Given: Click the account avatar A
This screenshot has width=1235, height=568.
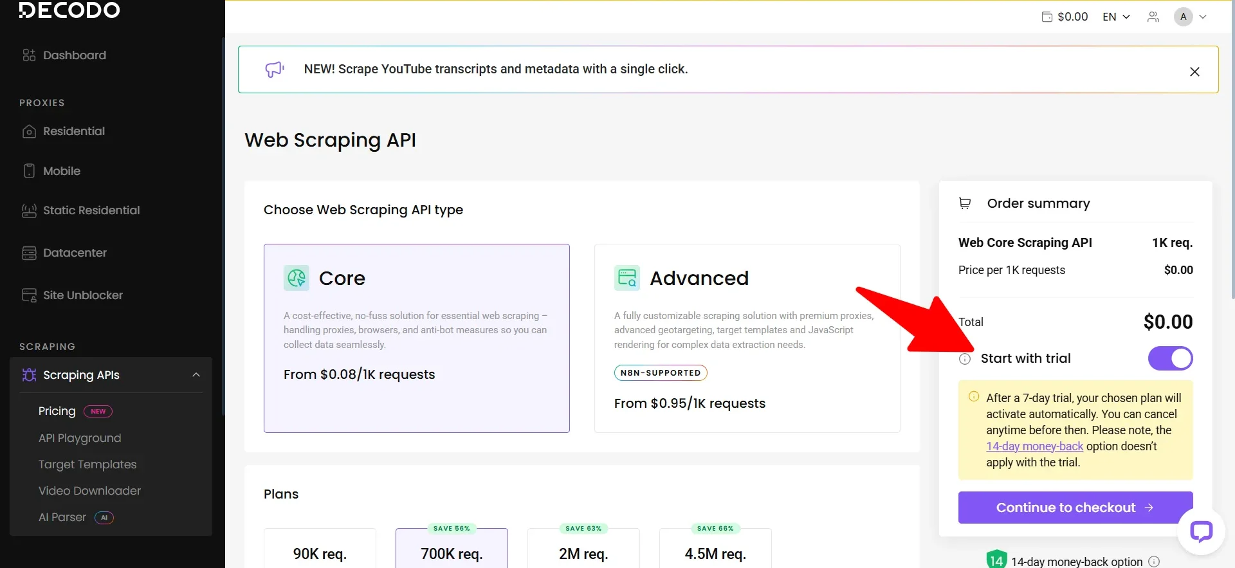Looking at the screenshot, I should point(1184,17).
